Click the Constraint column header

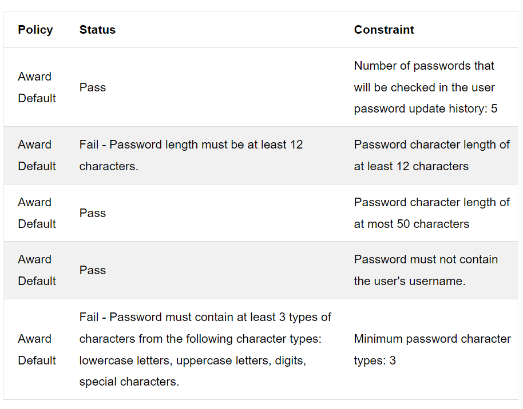[384, 30]
